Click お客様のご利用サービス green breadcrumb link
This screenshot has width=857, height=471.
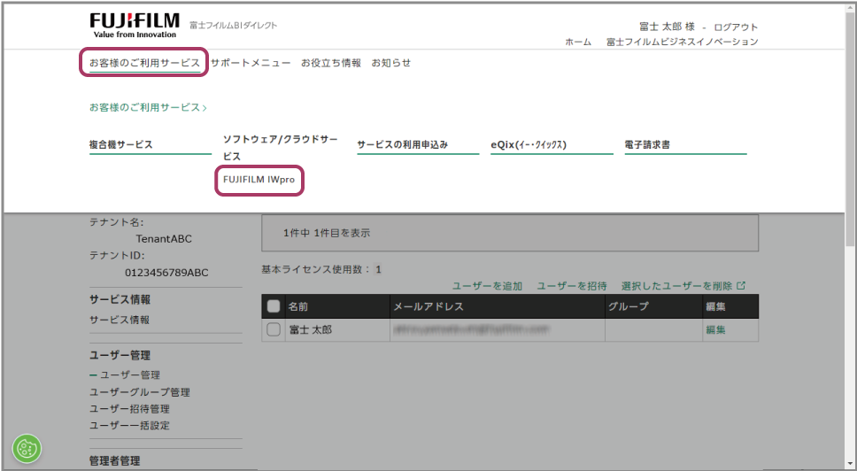pyautogui.click(x=148, y=108)
